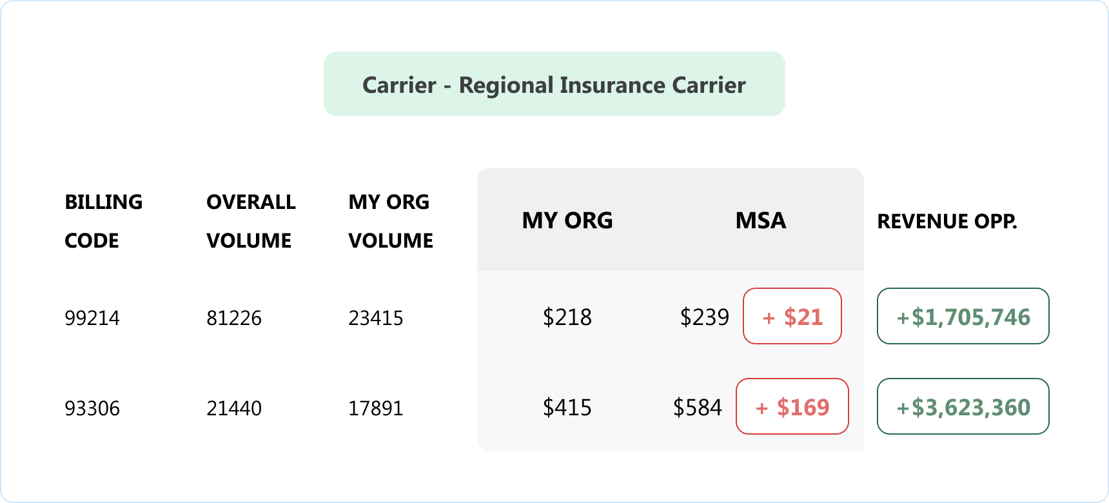Click my org volume 23415

point(376,318)
